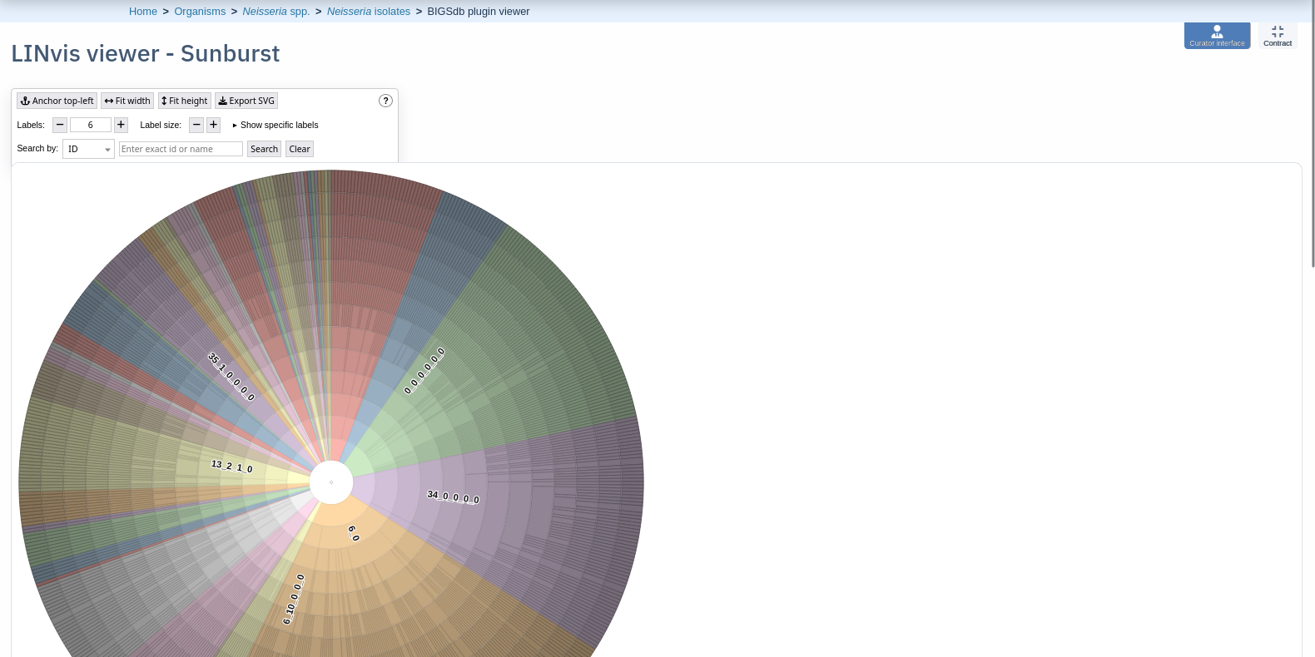Decrease the Labels count with minus
The image size is (1315, 657).
click(x=60, y=125)
